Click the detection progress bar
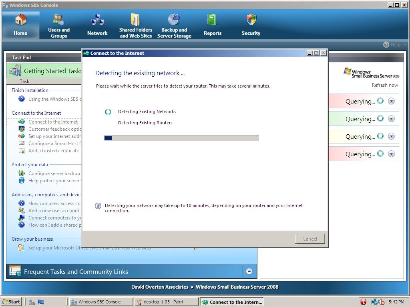 [x=181, y=138]
